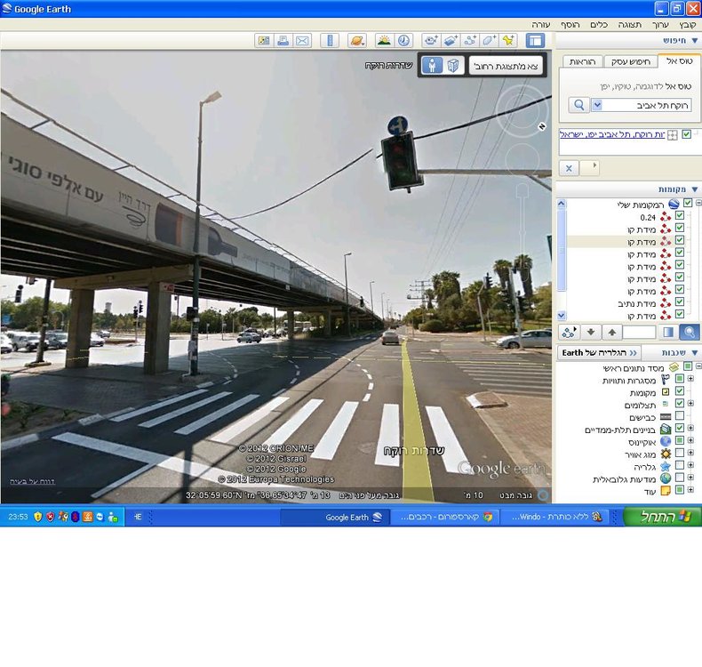Enable the מזג אוויר weather checkbox
Viewport: 702px width, 667px height.
coord(680,453)
